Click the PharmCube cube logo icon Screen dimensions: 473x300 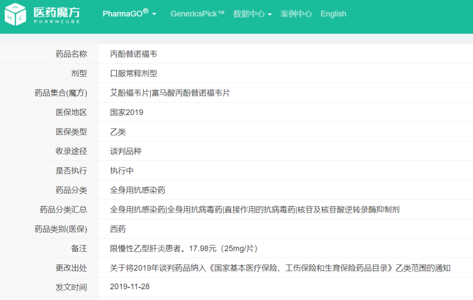click(x=16, y=14)
